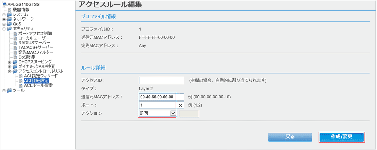
Task: Click the RADIUSサーバー page icon
Action: (x=15, y=43)
